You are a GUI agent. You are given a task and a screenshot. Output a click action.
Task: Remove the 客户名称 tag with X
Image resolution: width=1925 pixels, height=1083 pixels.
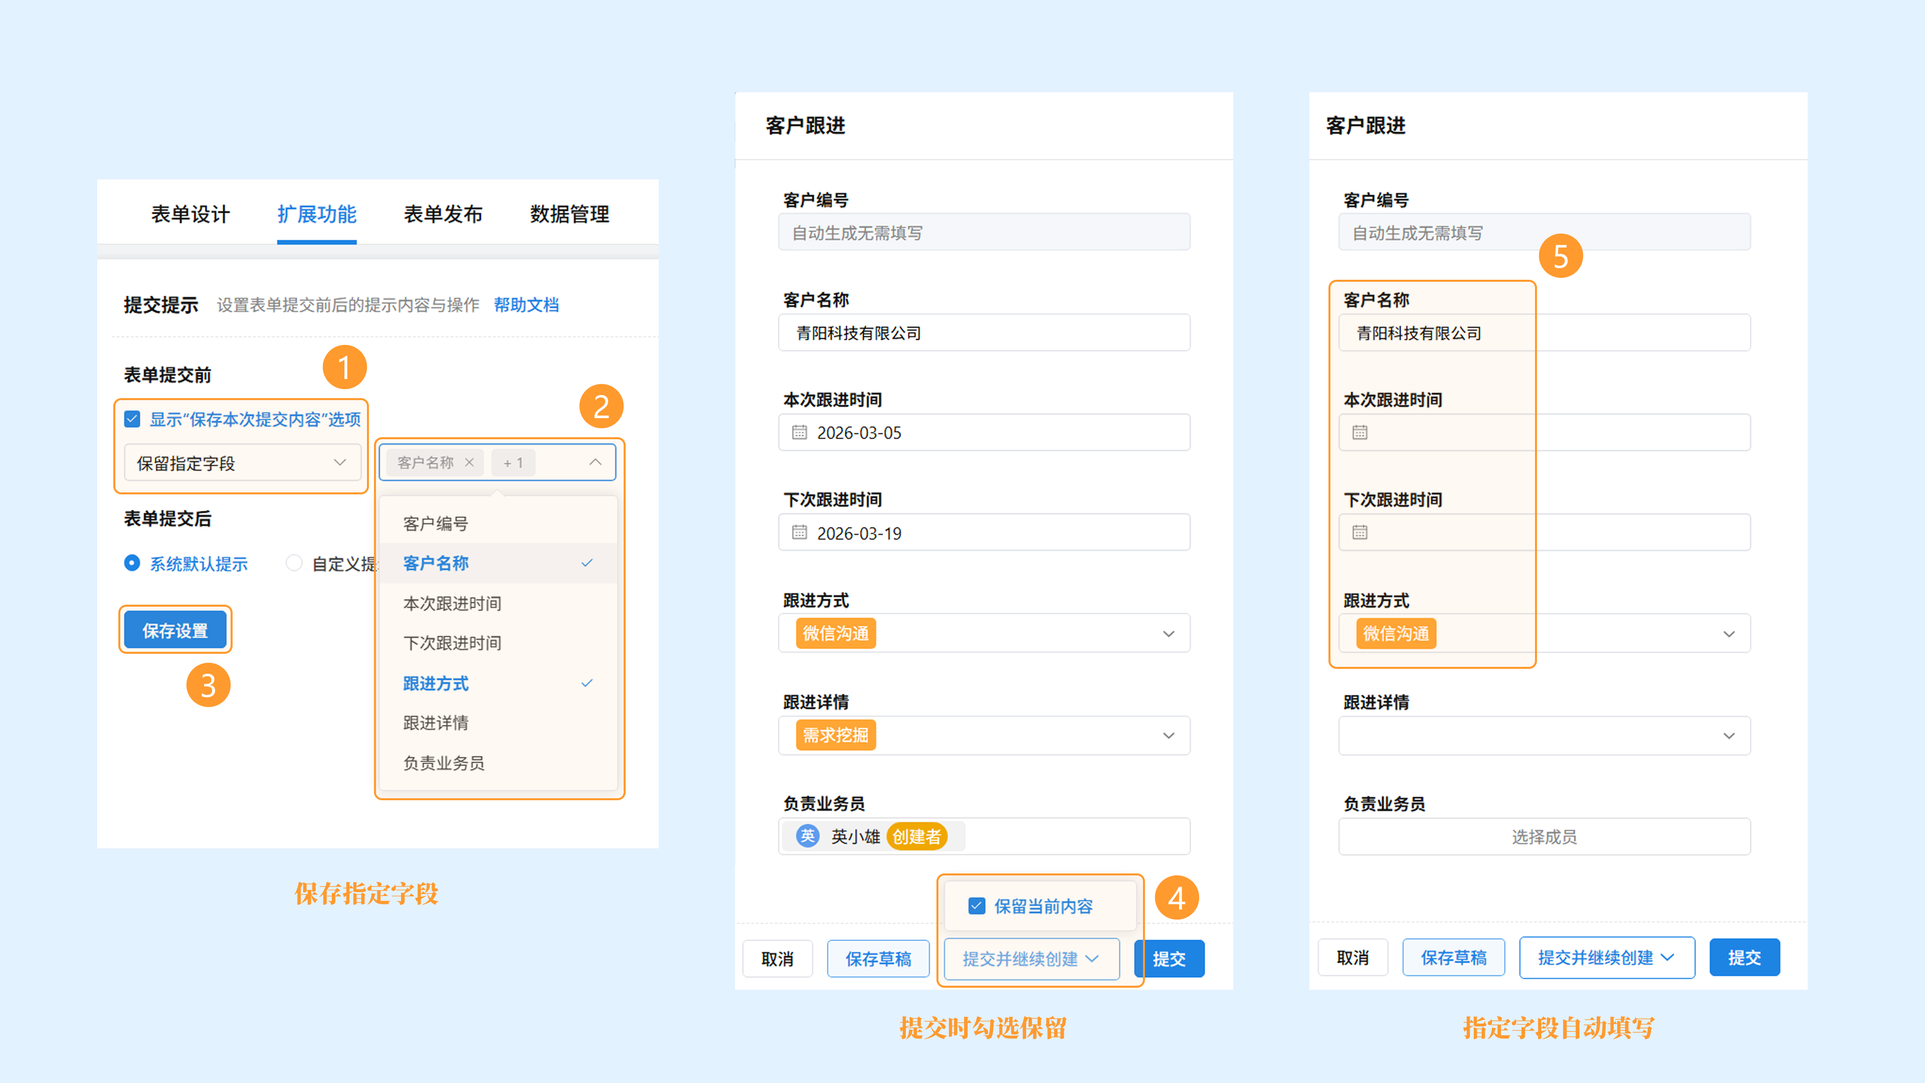pos(469,462)
